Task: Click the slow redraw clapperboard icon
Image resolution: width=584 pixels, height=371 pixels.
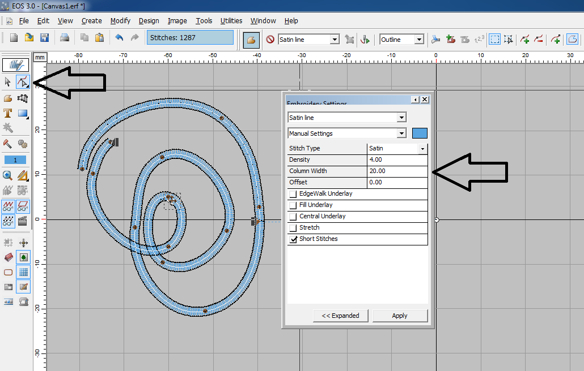Action: pos(23,221)
